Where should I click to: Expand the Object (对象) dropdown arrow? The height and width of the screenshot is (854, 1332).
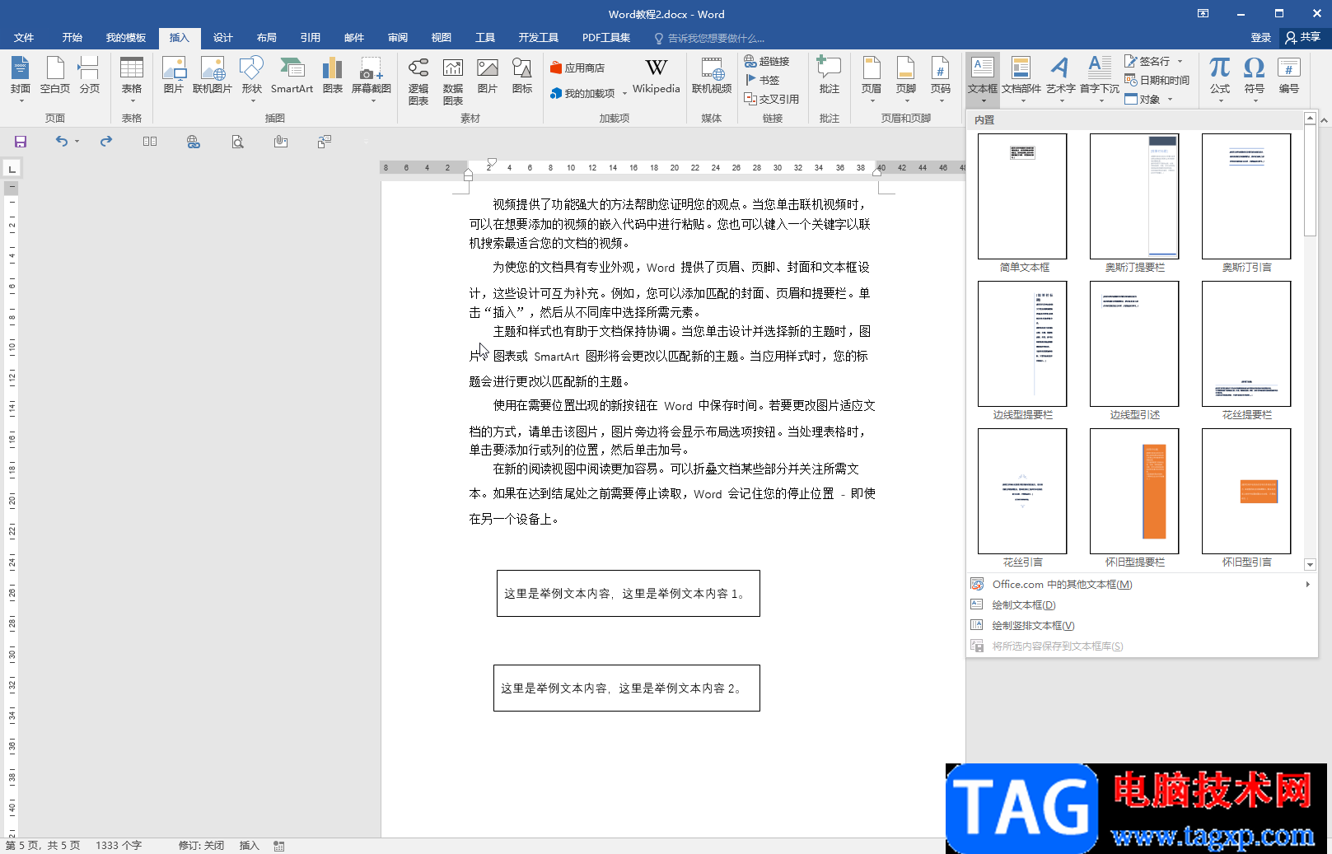pos(1170,100)
